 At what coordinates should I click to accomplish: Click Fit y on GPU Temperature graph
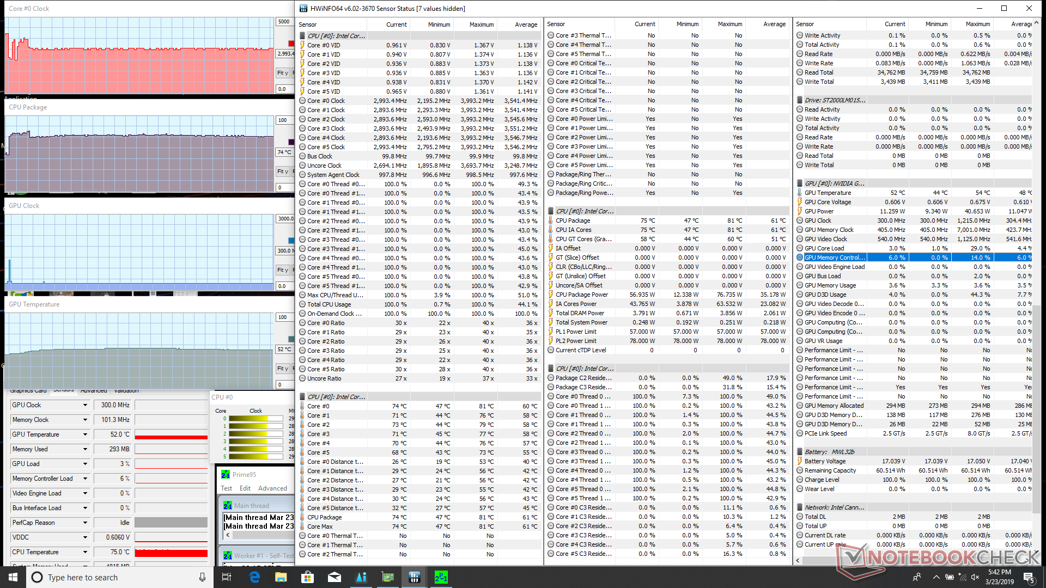[282, 369]
